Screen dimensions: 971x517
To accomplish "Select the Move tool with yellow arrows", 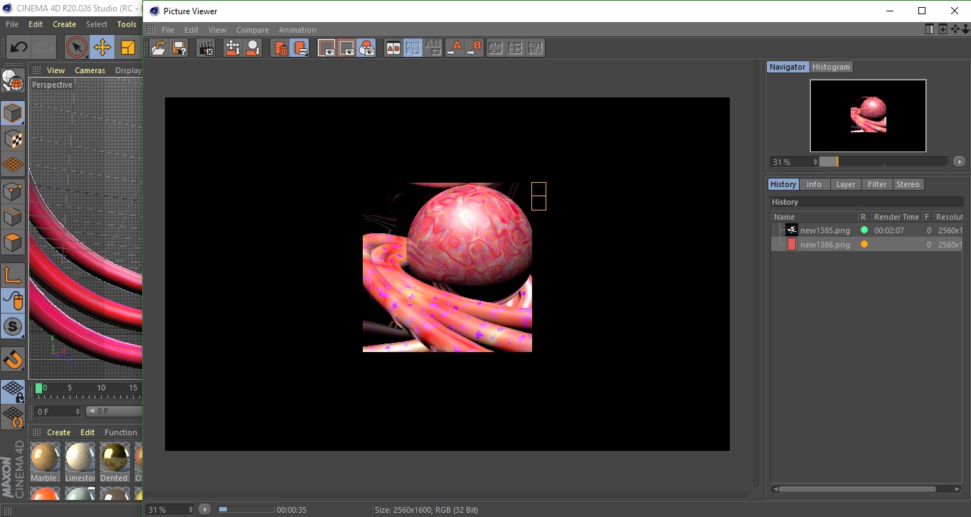I will click(x=102, y=48).
